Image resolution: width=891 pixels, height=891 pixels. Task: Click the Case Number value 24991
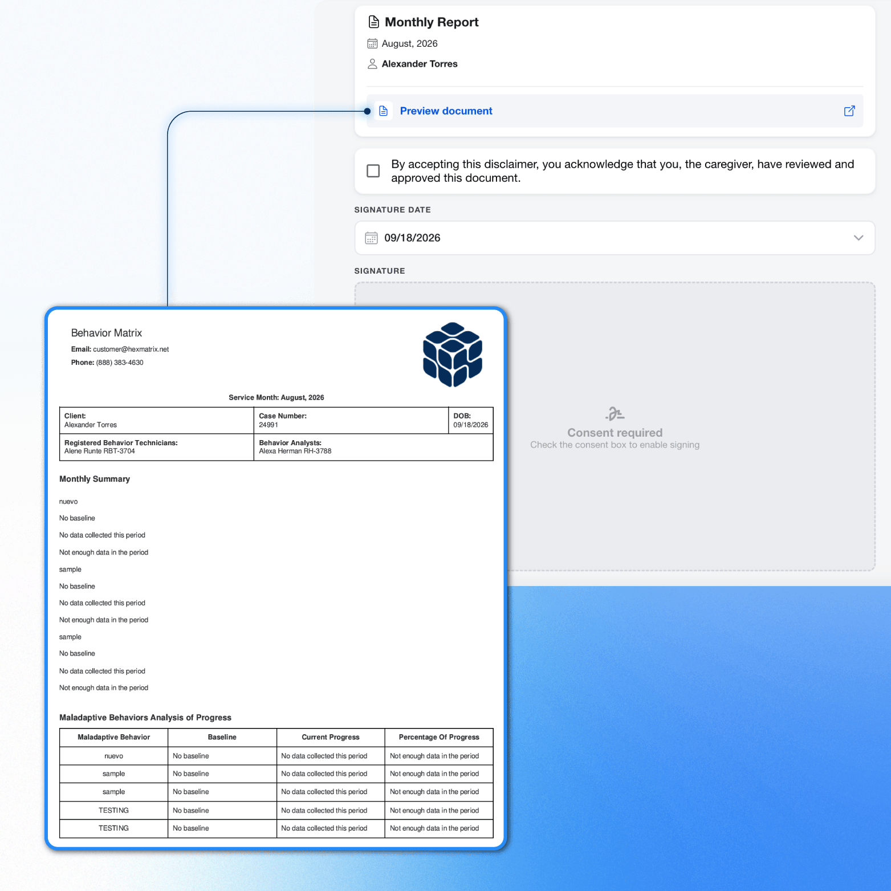tap(268, 425)
